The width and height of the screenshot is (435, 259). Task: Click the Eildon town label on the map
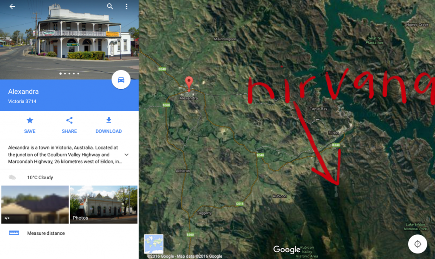point(333,133)
